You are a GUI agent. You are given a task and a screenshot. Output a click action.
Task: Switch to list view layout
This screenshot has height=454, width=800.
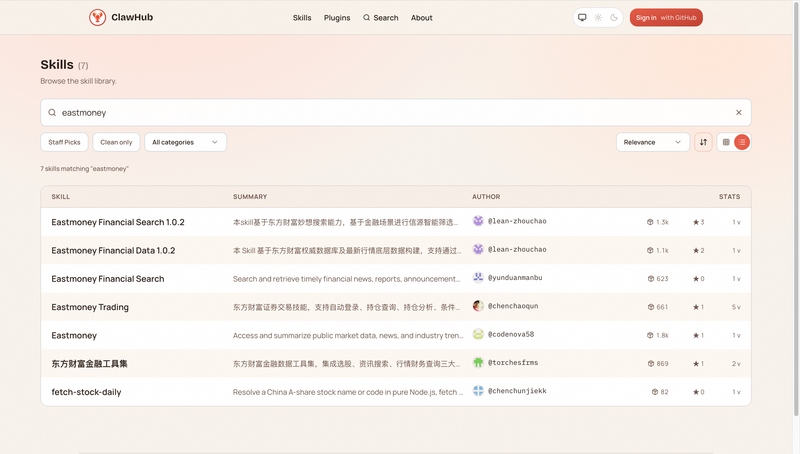[742, 142]
